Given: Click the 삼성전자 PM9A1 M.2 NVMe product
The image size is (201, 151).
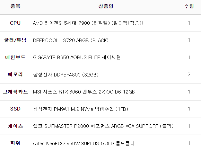Looking at the screenshot, I should point(81,109).
